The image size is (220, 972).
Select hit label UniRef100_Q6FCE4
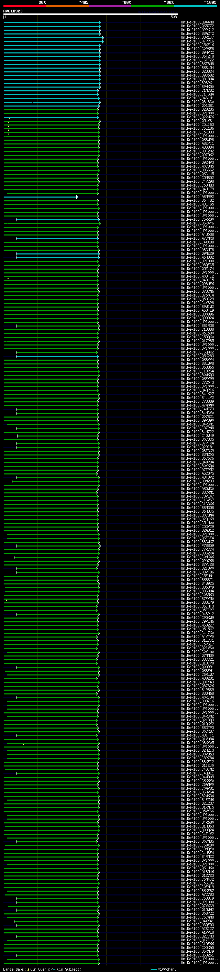(197, 538)
